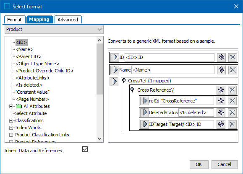The height and width of the screenshot is (174, 243).
Task: Delete the DeletedStatus mapping via X icon
Action: click(232, 113)
